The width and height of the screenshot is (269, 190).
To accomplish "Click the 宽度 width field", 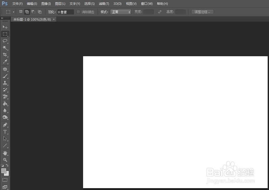I will [148, 12].
